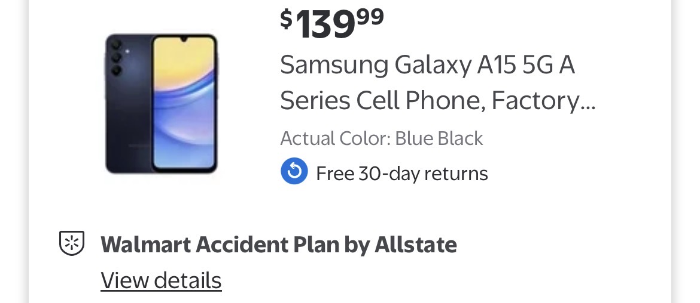Image resolution: width=700 pixels, height=303 pixels.
Task: Click the Walmart spark shield icon
Action: click(72, 243)
